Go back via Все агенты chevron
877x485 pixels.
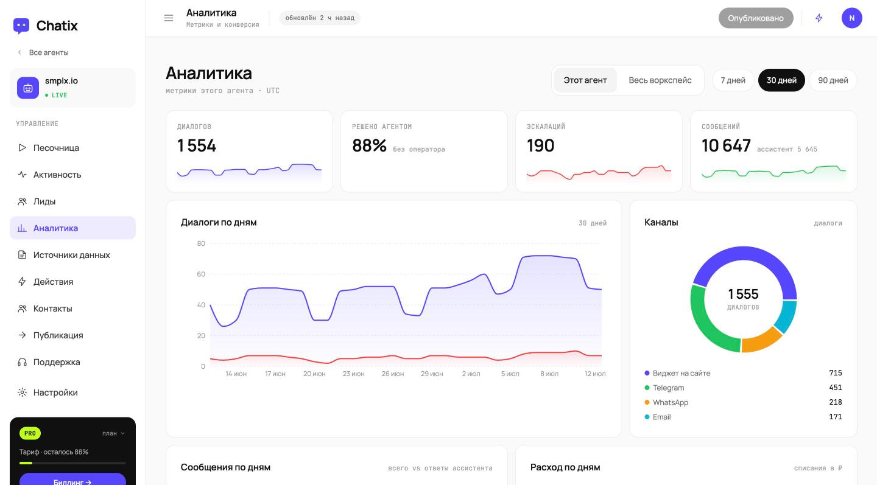(19, 52)
